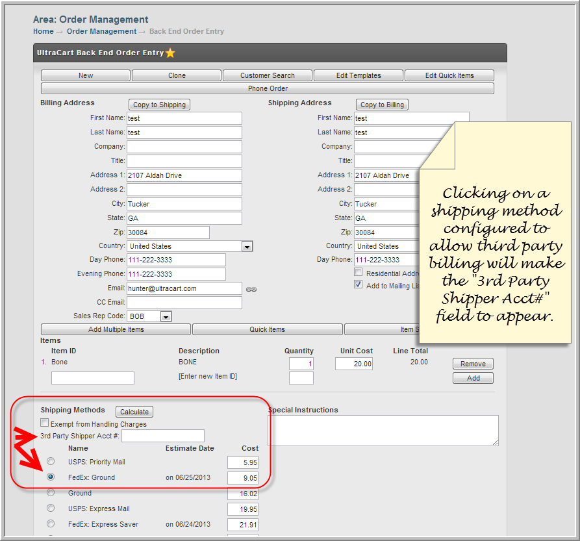Click the billing Zip field

point(168,233)
